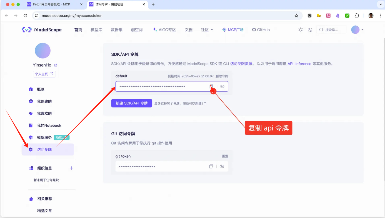The width and height of the screenshot is (385, 218).
Task: Open user avatar dropdown in header
Action: point(357,30)
